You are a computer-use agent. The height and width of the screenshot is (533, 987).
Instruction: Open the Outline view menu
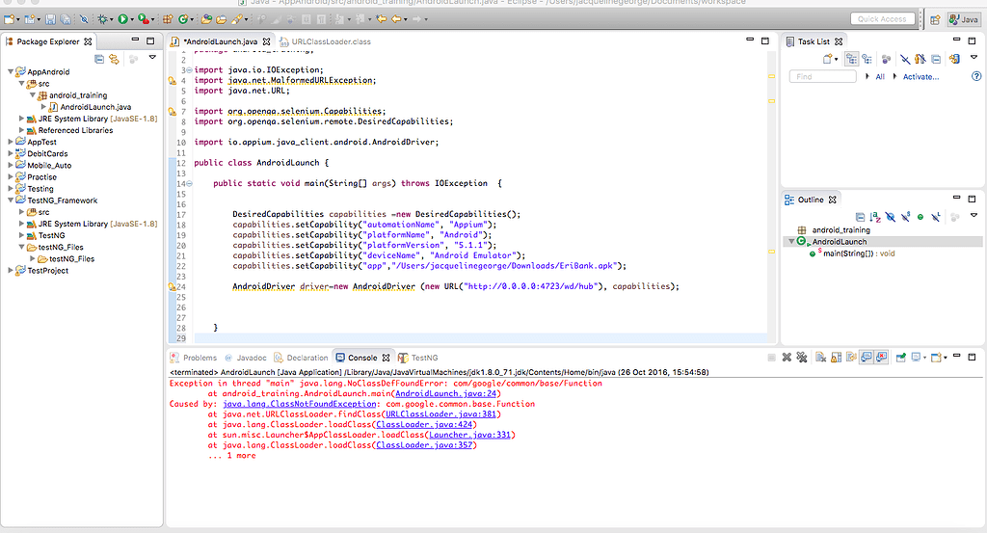click(974, 215)
